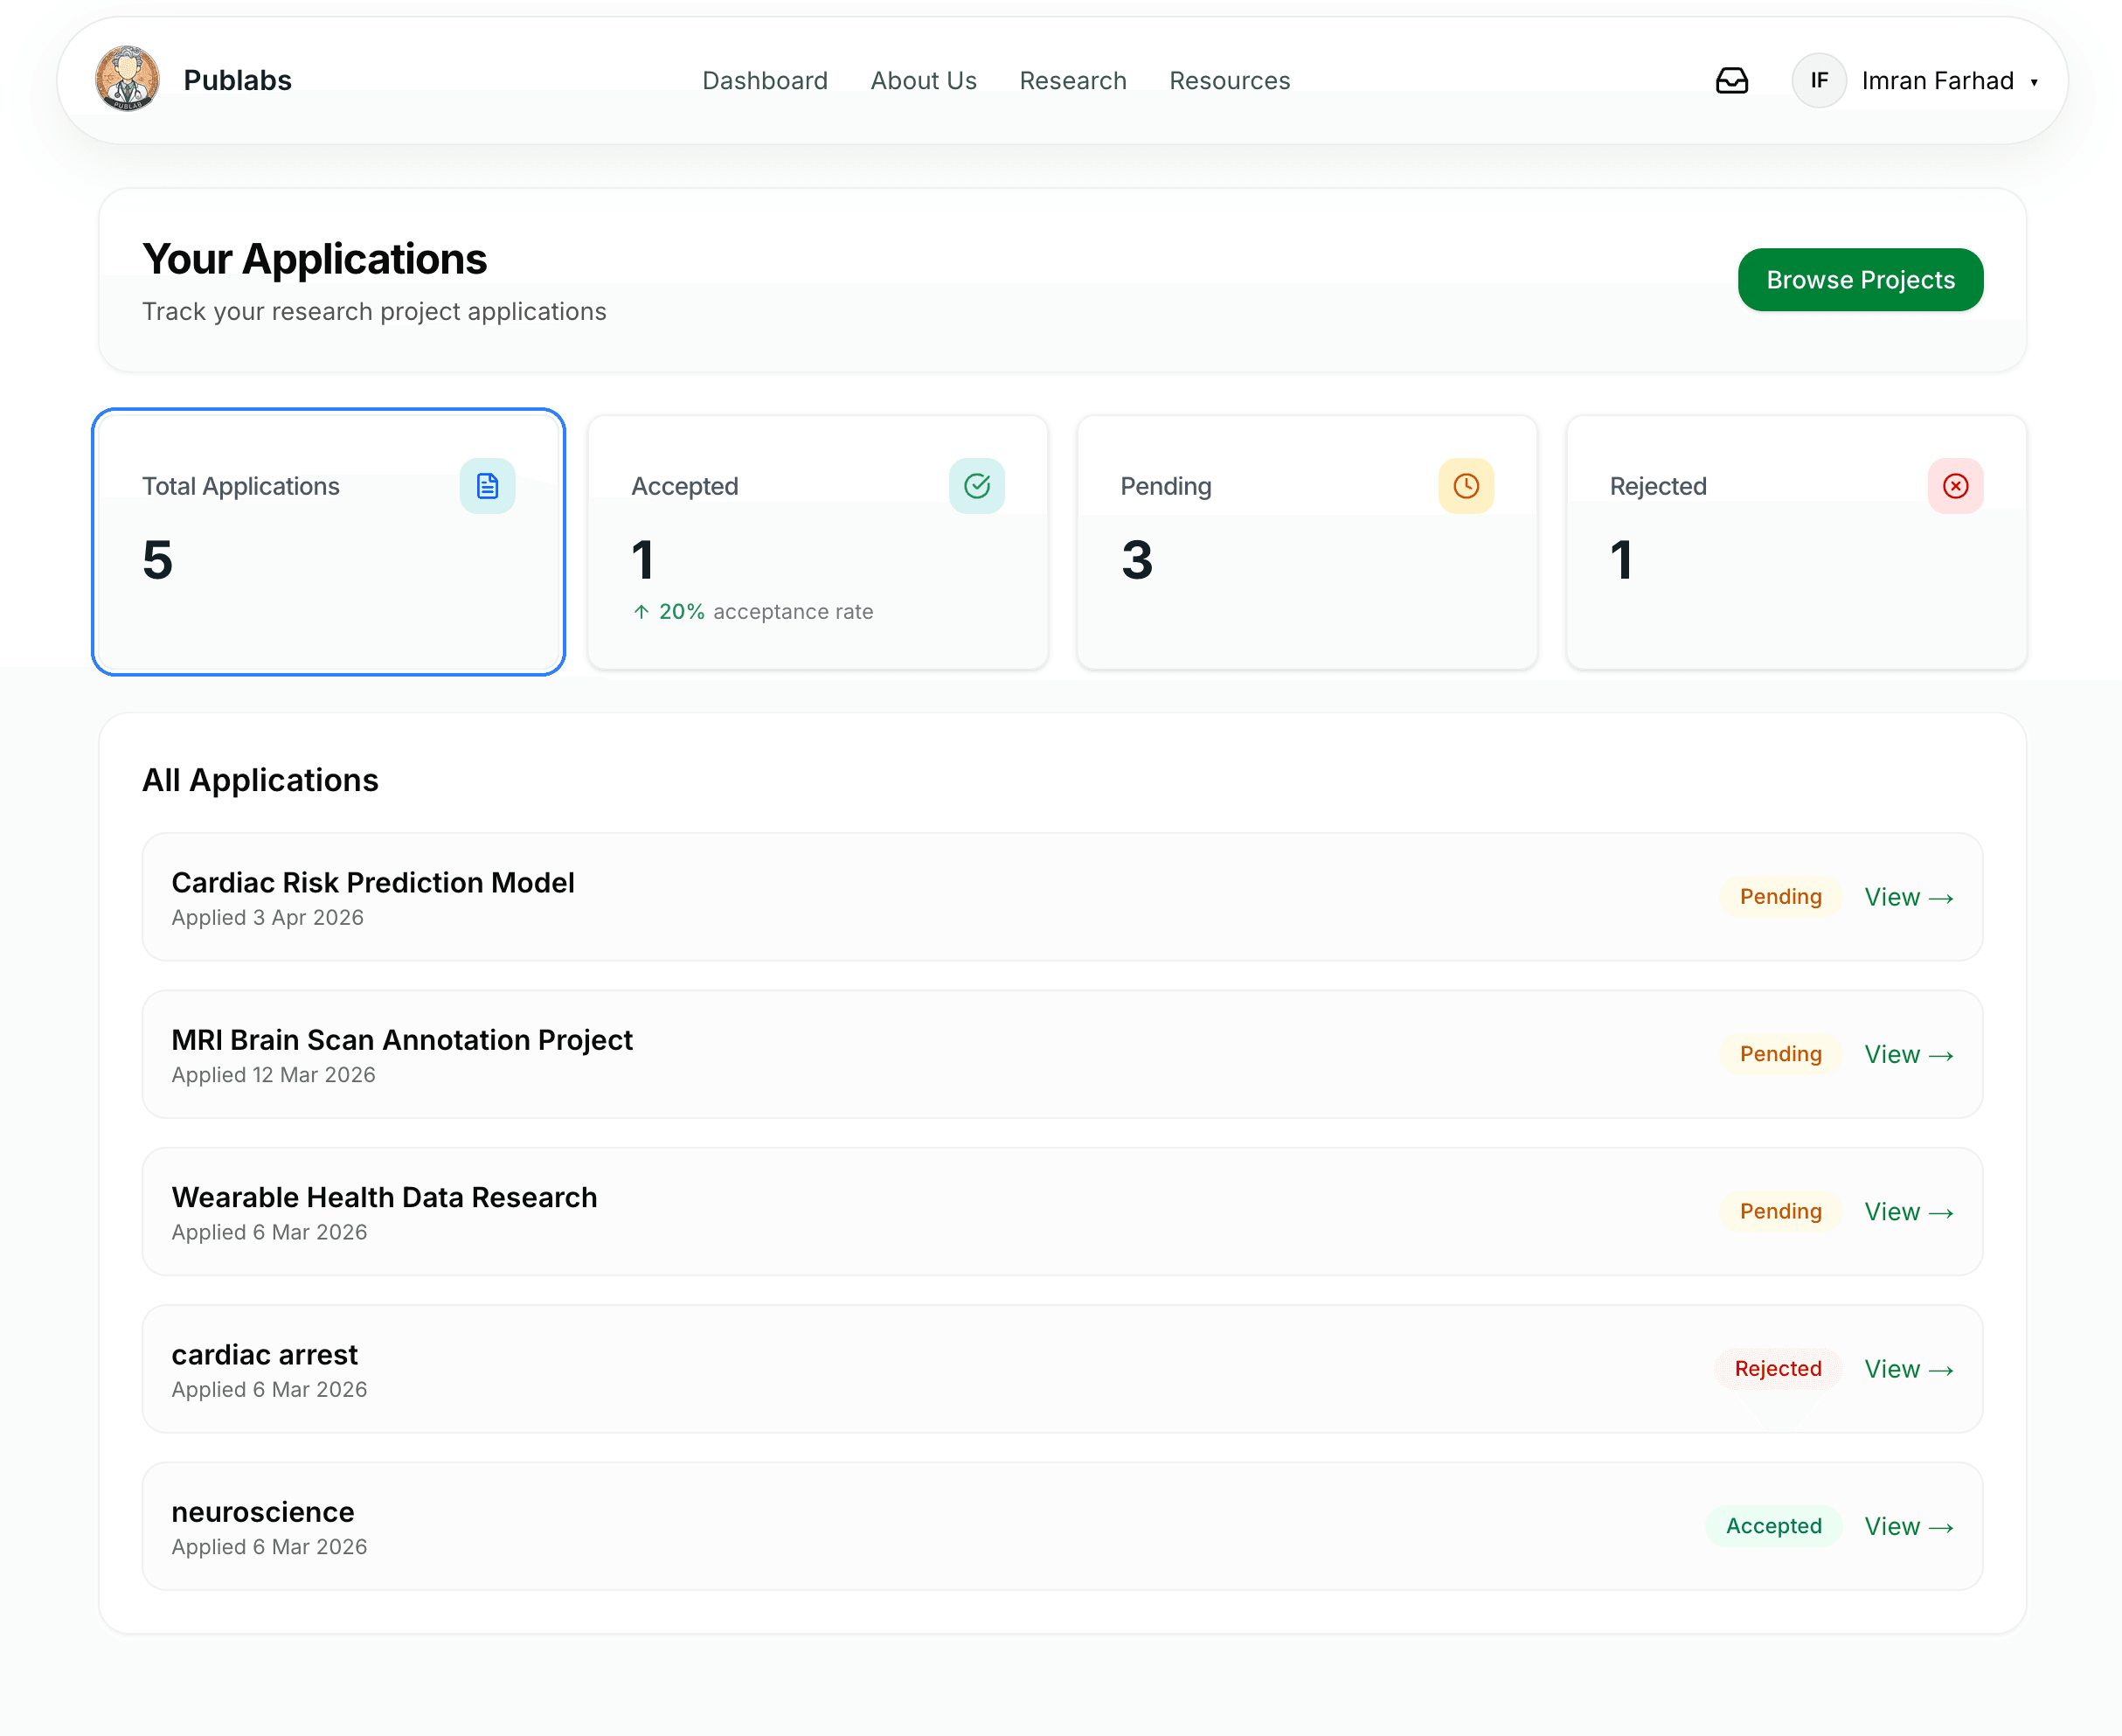Click the 20% acceptance rate text

click(765, 611)
